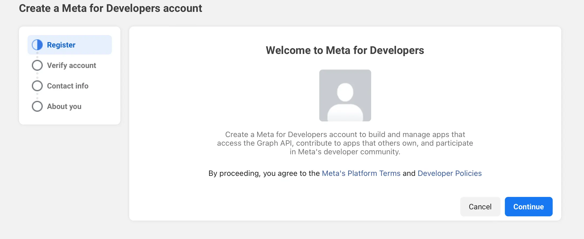Click the About you step circle

pos(37,106)
